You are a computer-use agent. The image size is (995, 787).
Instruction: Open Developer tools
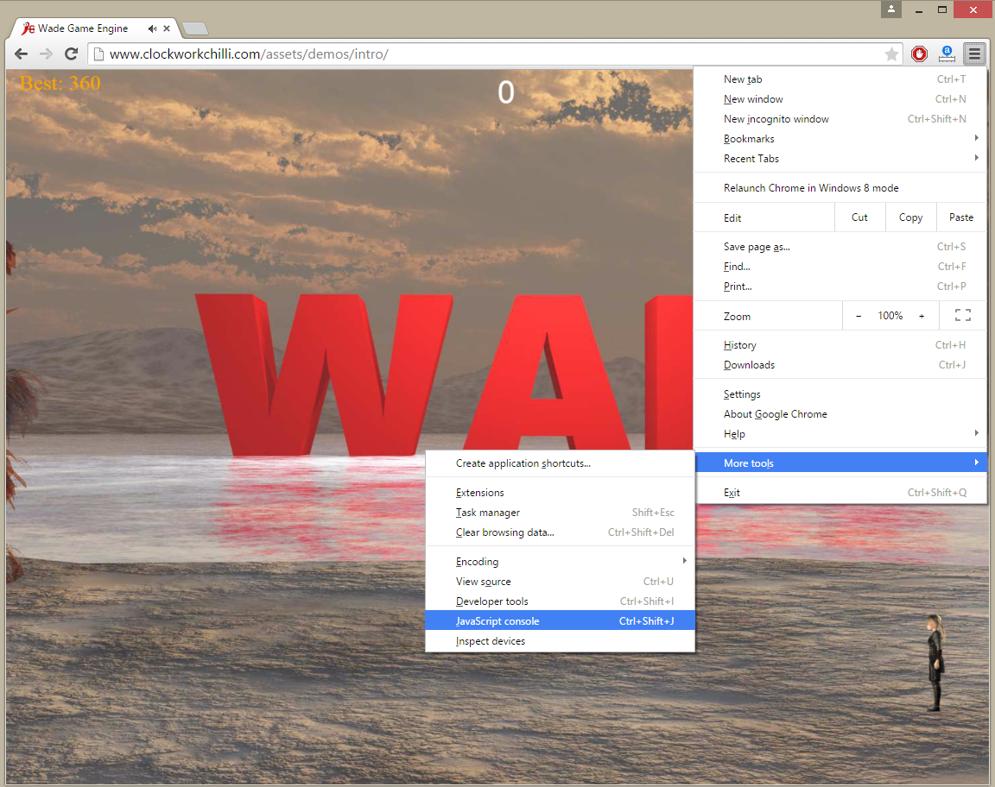click(x=560, y=601)
